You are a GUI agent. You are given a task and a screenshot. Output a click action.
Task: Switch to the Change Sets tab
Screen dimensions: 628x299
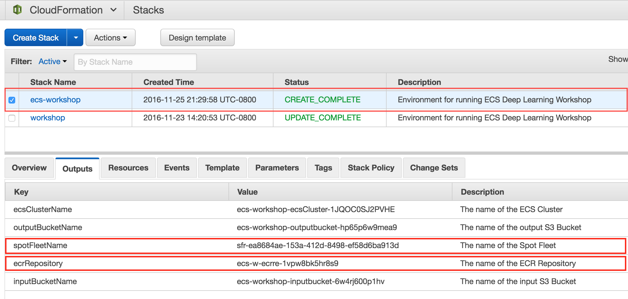[x=434, y=168]
